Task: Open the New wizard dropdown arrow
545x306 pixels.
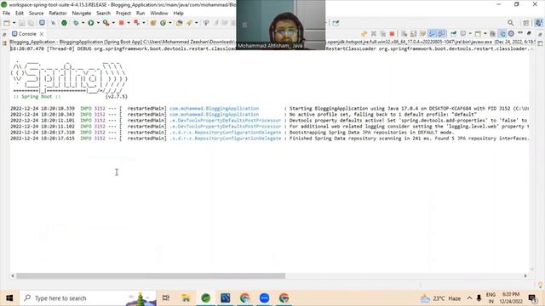Action: coord(14,23)
